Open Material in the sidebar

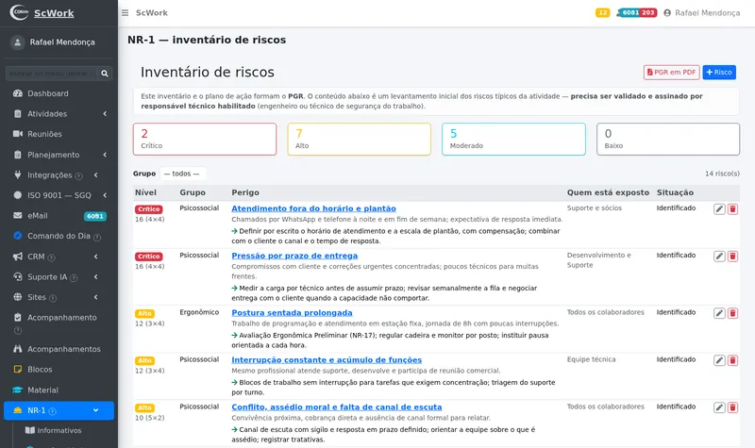(x=59, y=390)
